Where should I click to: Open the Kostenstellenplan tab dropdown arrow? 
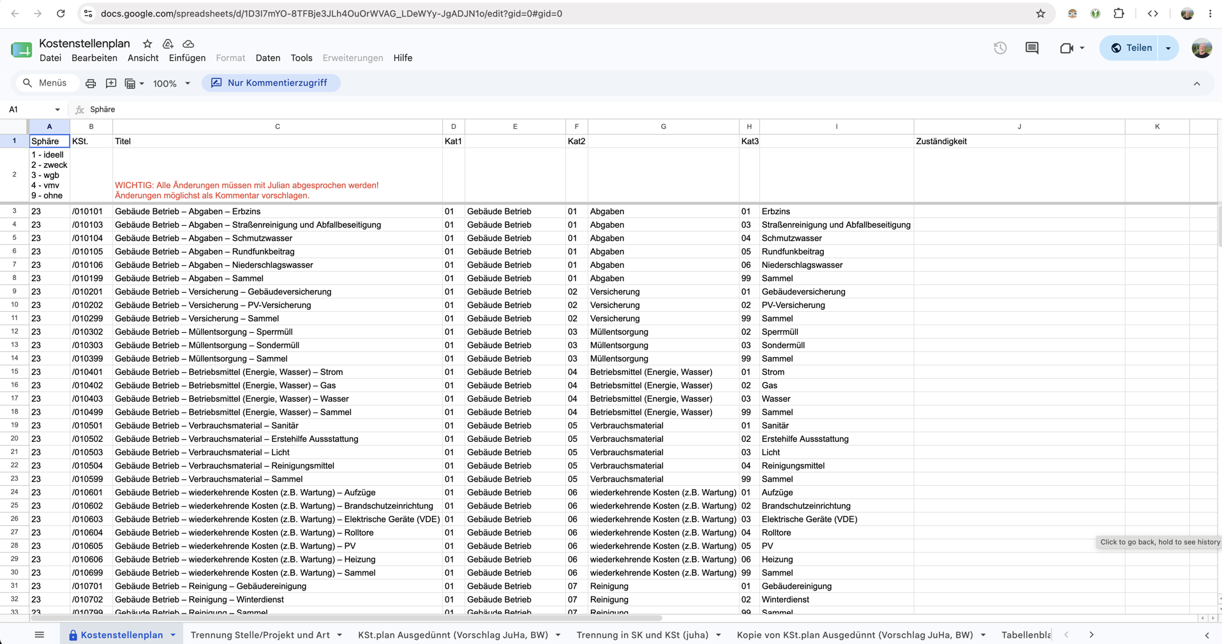(x=173, y=635)
